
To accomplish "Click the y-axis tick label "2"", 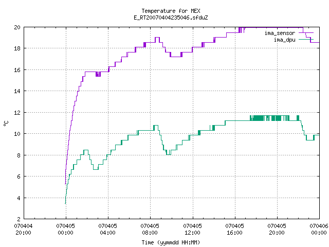I will pos(19,219).
